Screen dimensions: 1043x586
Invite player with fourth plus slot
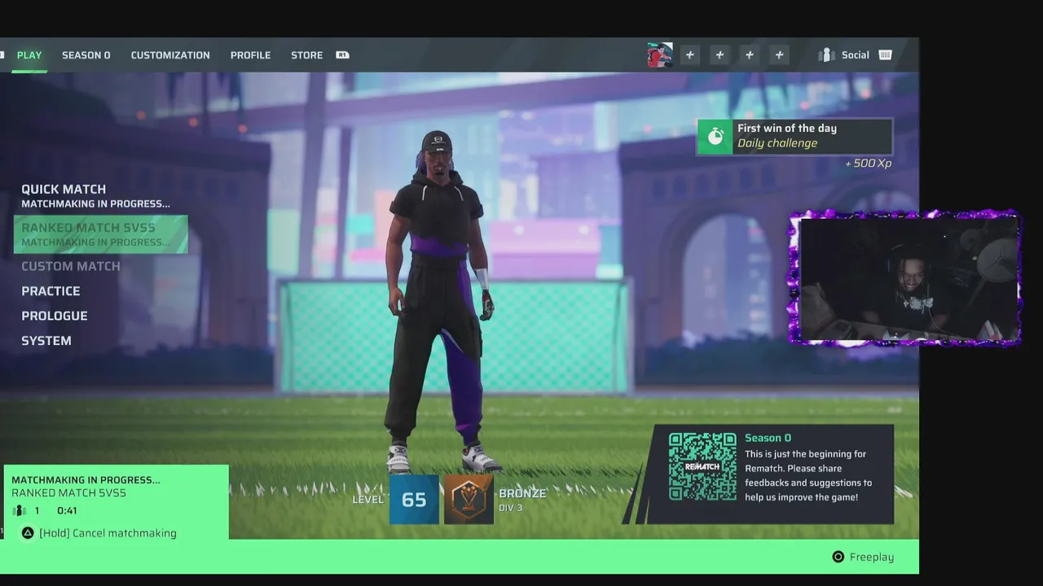pyautogui.click(x=780, y=55)
